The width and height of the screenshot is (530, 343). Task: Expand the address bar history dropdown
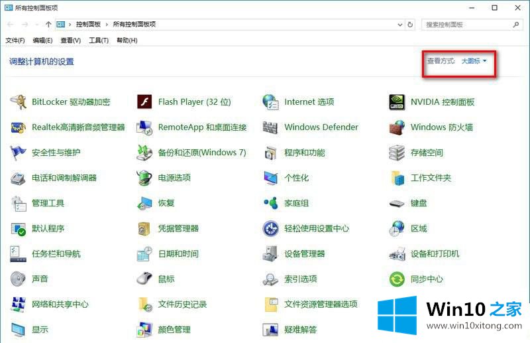(400, 25)
